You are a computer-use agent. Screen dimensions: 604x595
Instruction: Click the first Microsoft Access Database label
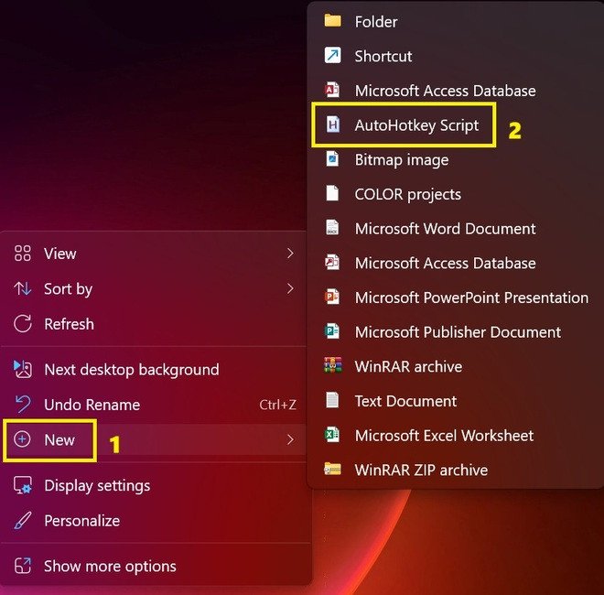click(446, 91)
